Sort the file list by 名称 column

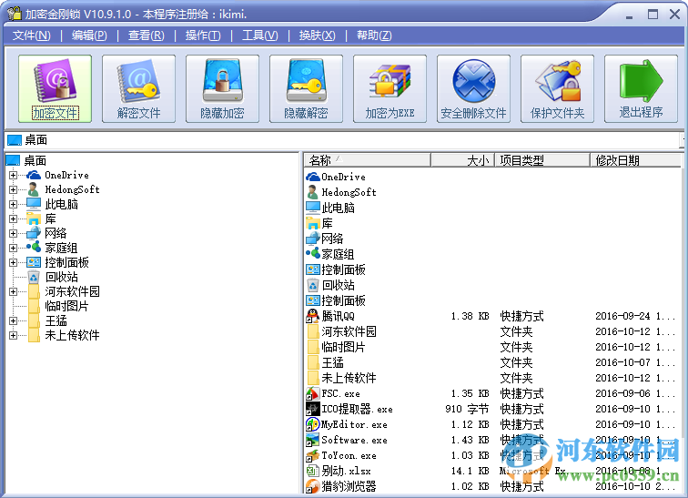(368, 160)
